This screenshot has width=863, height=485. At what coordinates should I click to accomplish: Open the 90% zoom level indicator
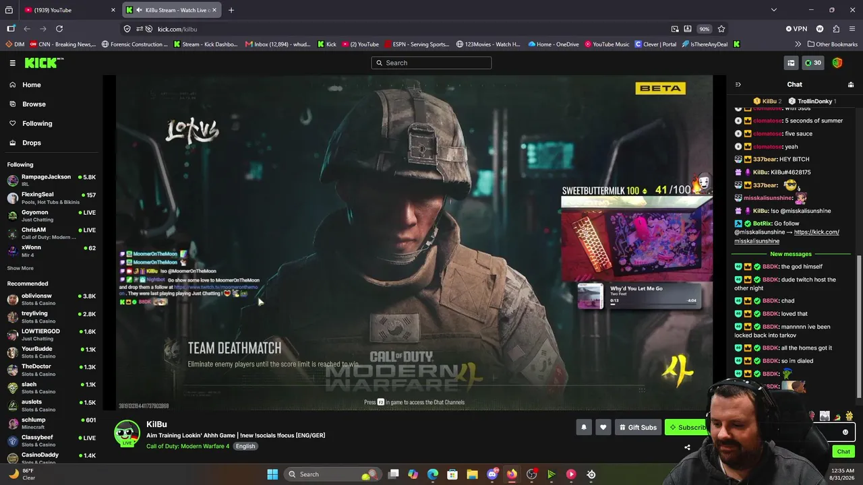point(704,29)
